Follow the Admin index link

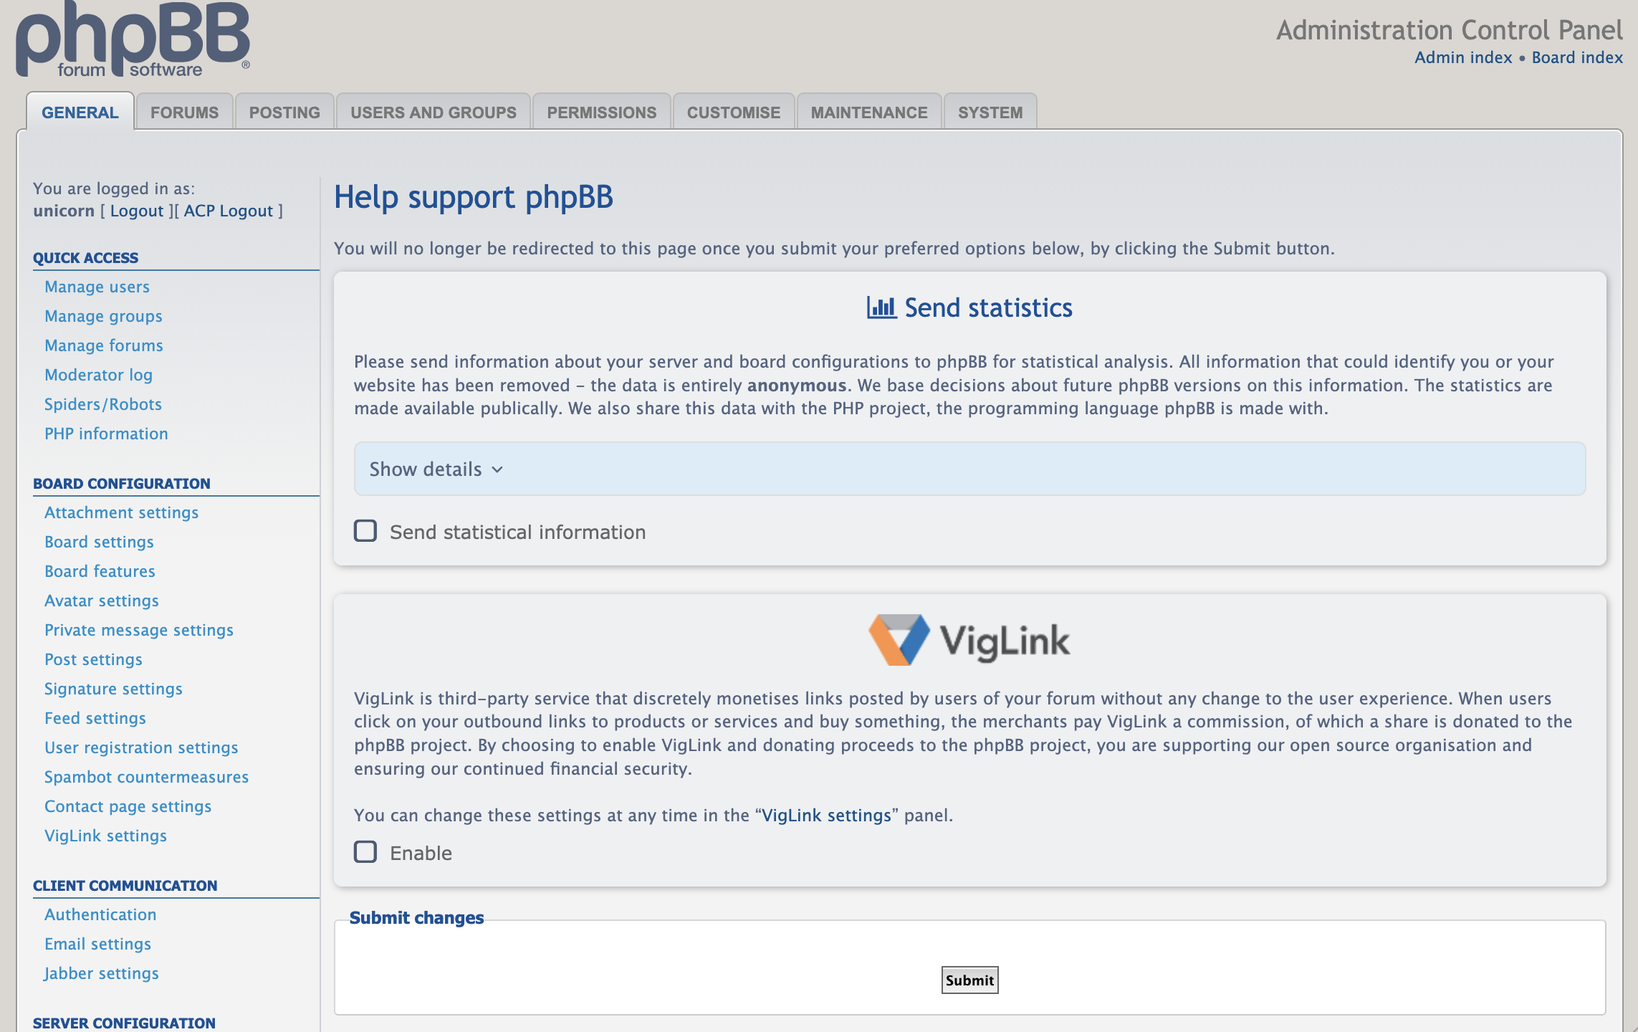pyautogui.click(x=1462, y=57)
